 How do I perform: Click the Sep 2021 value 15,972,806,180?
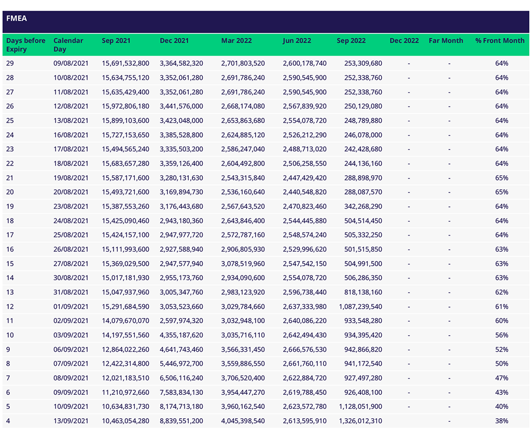pos(125,106)
